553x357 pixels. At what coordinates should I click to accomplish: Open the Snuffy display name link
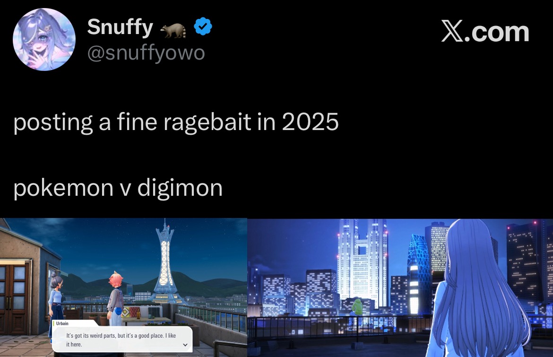[x=120, y=27]
